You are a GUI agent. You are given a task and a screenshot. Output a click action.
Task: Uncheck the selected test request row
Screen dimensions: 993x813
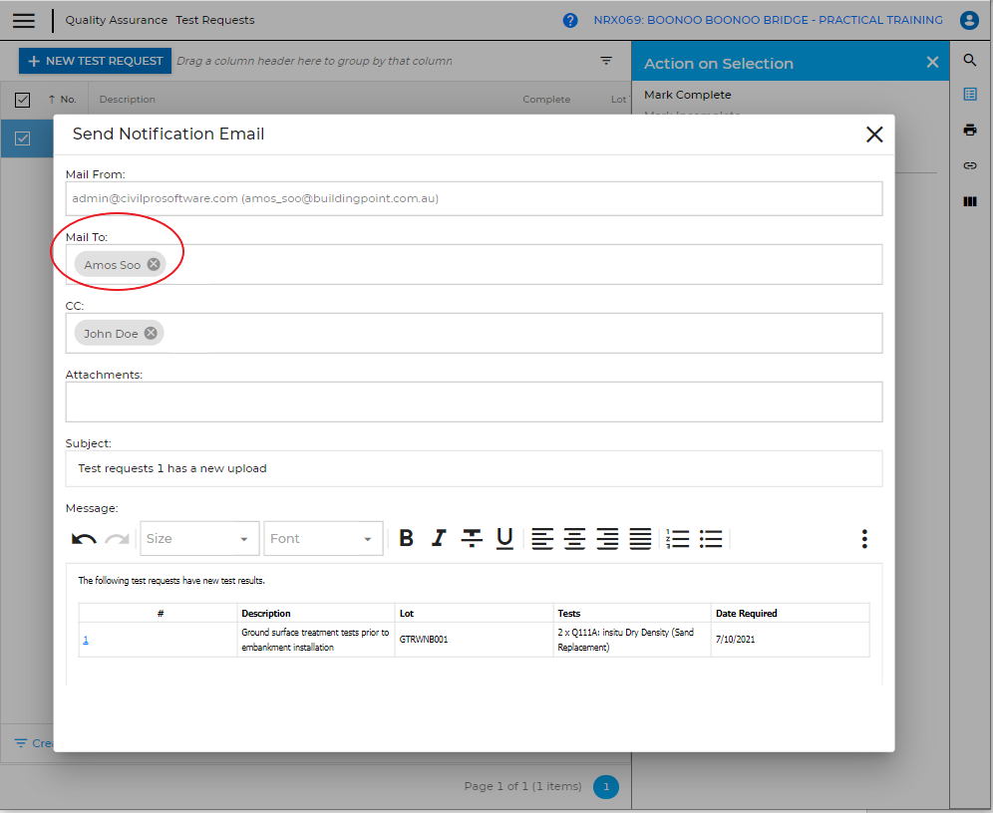click(x=22, y=138)
